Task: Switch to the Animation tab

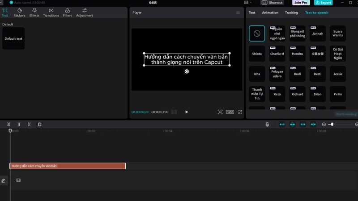Action: coord(270,13)
